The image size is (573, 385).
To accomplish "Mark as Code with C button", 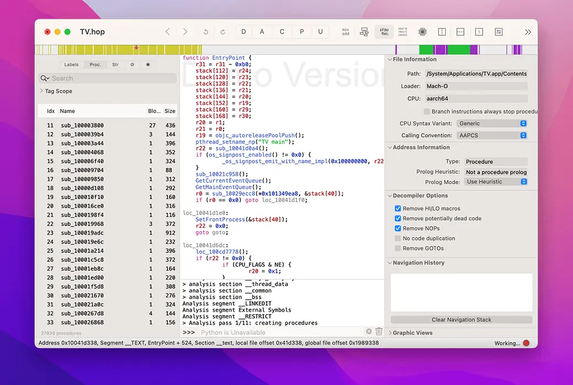I will point(282,32).
